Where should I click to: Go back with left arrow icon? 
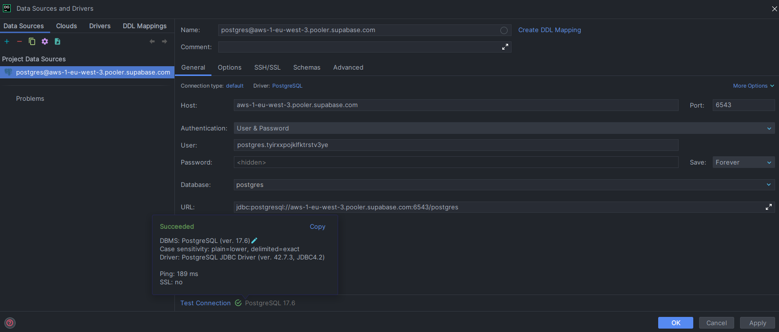tap(152, 41)
